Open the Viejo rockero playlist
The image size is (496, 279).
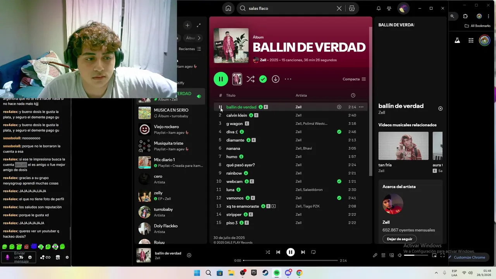tap(170, 129)
